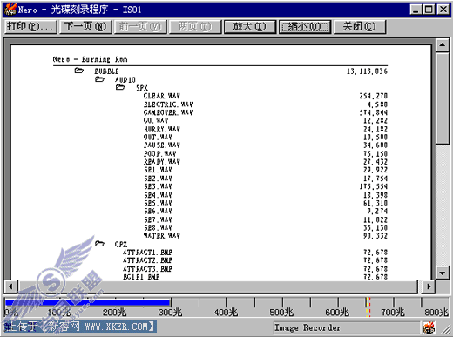
Task: Click the vertical scrollbar down arrow
Action: [x=443, y=273]
